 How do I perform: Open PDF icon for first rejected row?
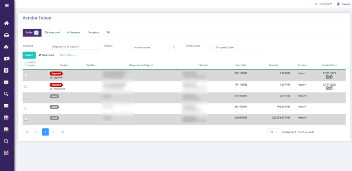[x=328, y=77]
